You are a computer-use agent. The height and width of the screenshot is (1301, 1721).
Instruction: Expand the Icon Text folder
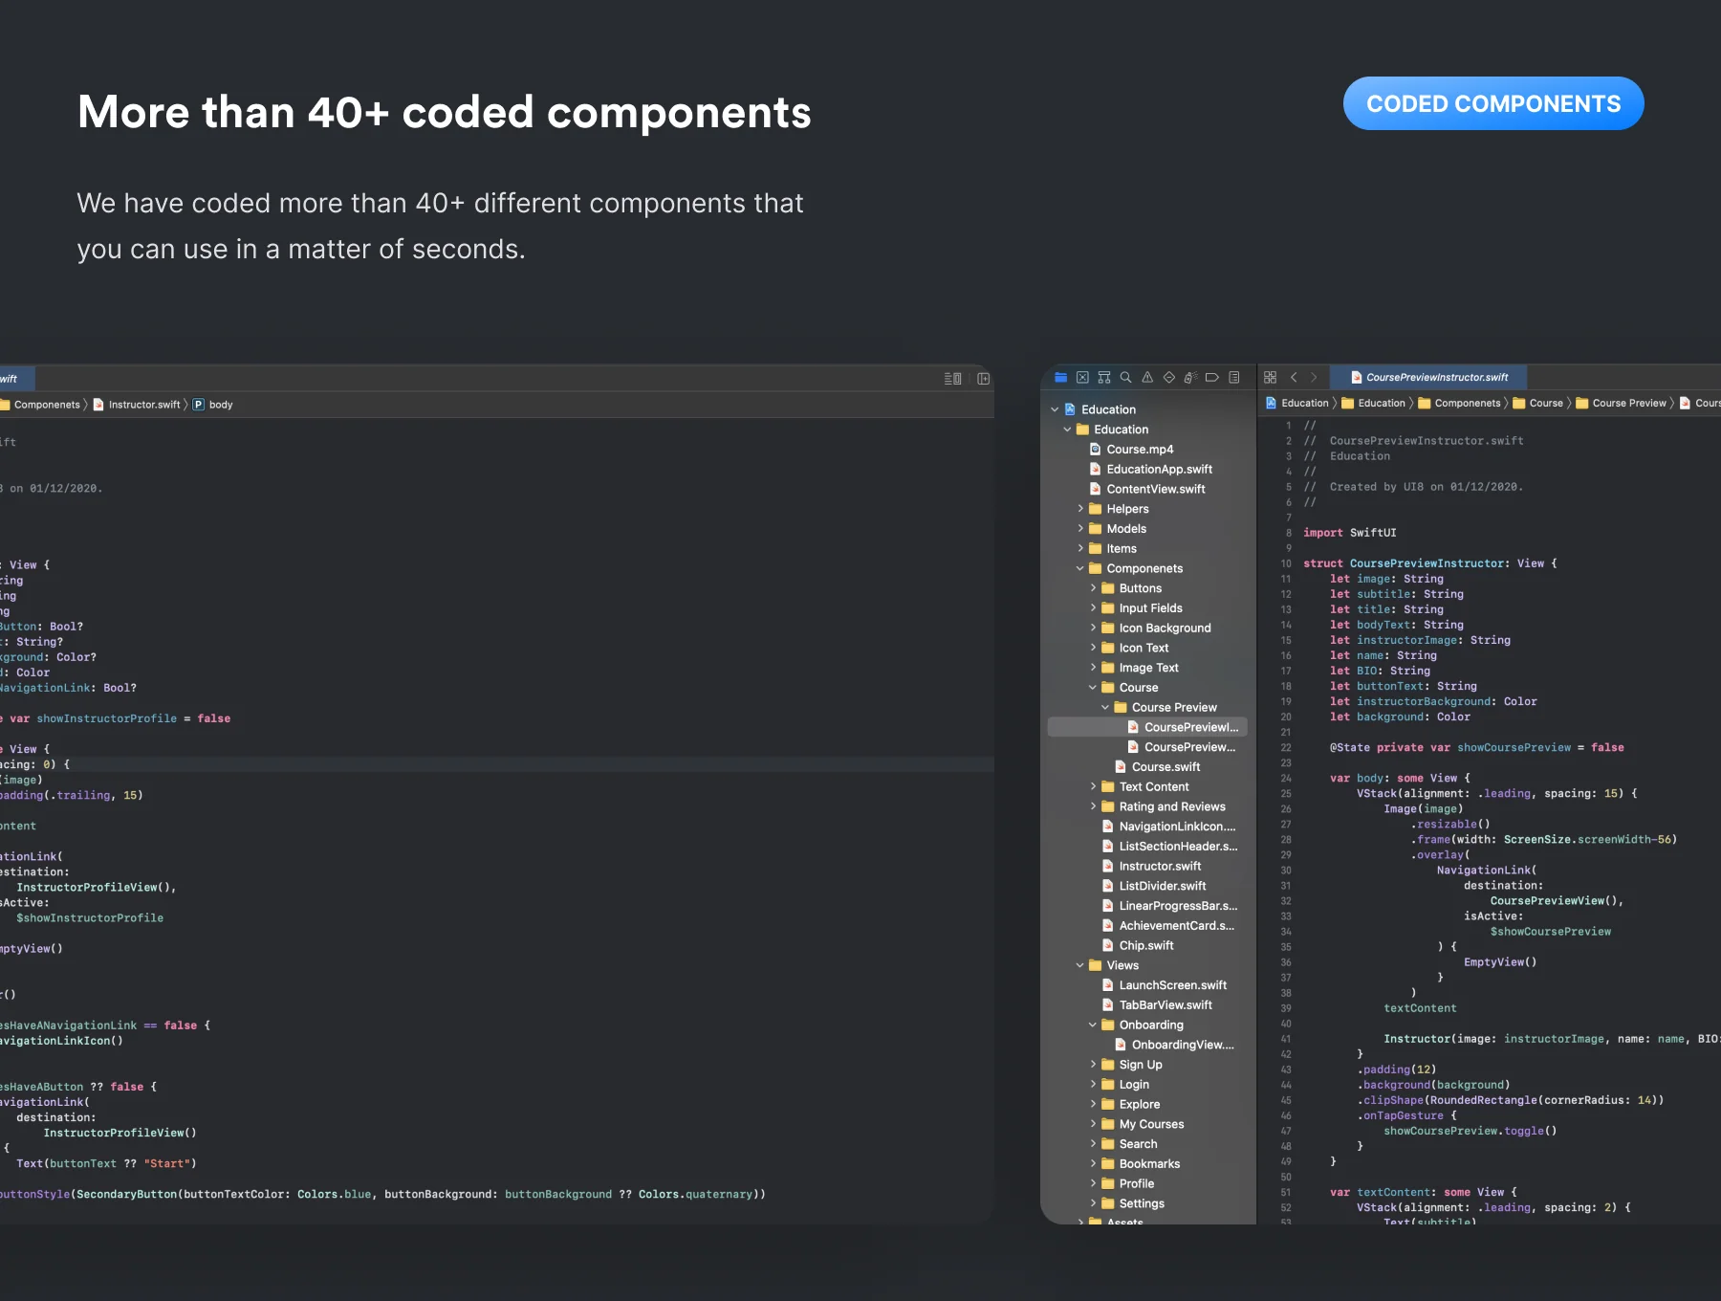click(1093, 648)
